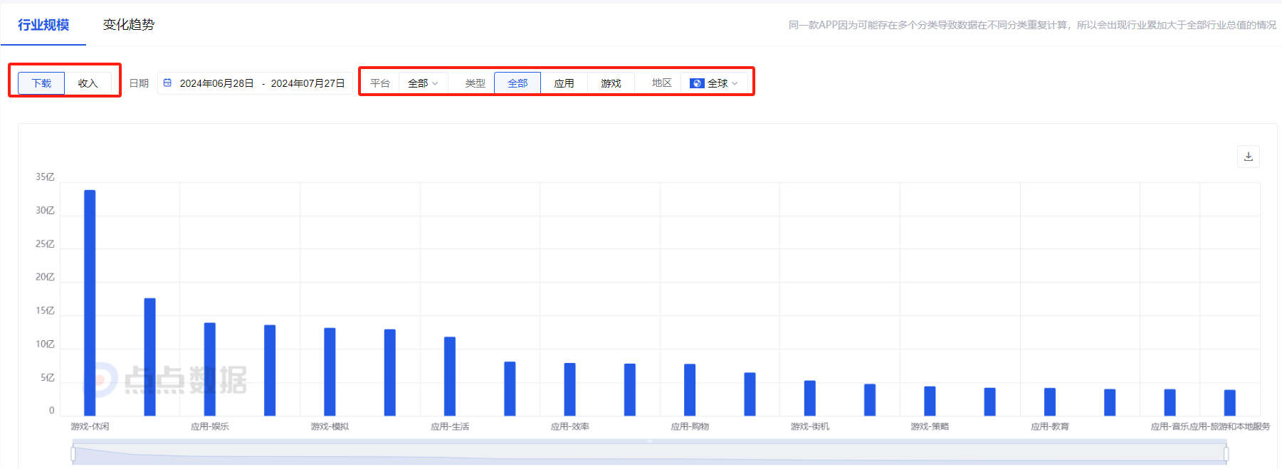Select 全部 under 类型 filter
The width and height of the screenshot is (1282, 469).
(x=517, y=83)
